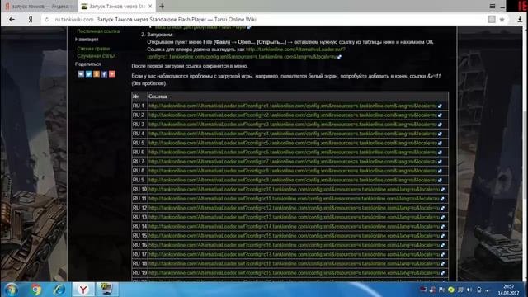The width and height of the screenshot is (528, 297).
Task: Share the page via the VK icon
Action: click(x=81, y=73)
